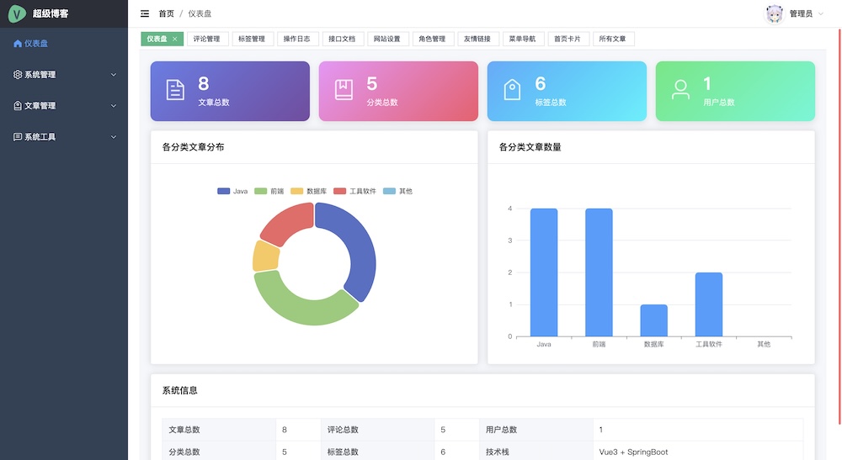Click the 标签总数 card label

click(551, 102)
